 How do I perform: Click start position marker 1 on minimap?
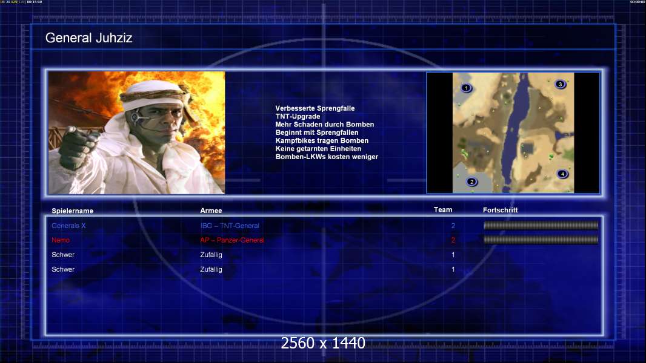click(466, 88)
